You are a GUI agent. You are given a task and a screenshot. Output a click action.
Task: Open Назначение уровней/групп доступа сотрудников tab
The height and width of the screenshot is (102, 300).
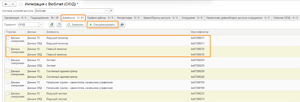[x=238, y=18]
